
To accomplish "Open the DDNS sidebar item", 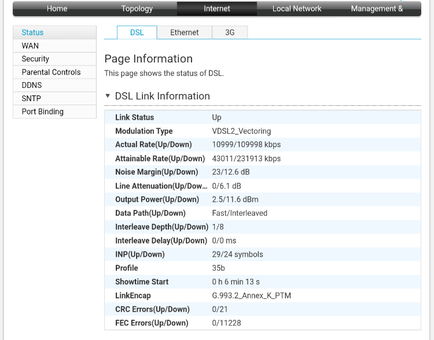I will click(x=54, y=85).
